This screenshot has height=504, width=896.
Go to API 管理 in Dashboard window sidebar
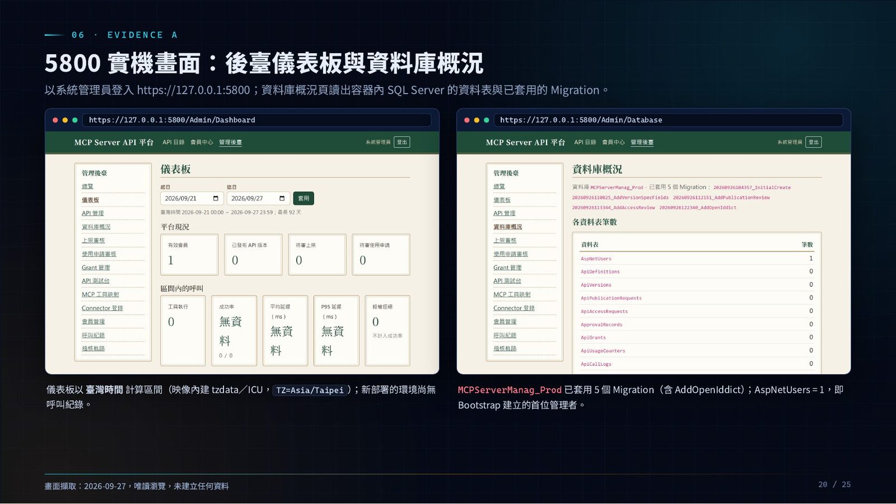92,213
